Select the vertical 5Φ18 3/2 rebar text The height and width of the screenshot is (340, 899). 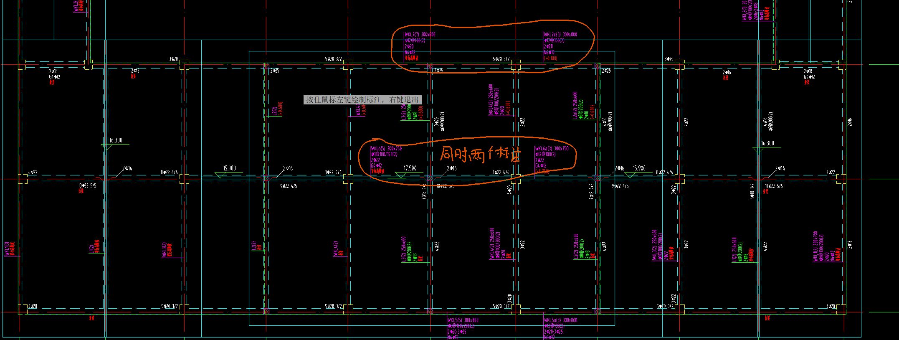tap(752, 191)
